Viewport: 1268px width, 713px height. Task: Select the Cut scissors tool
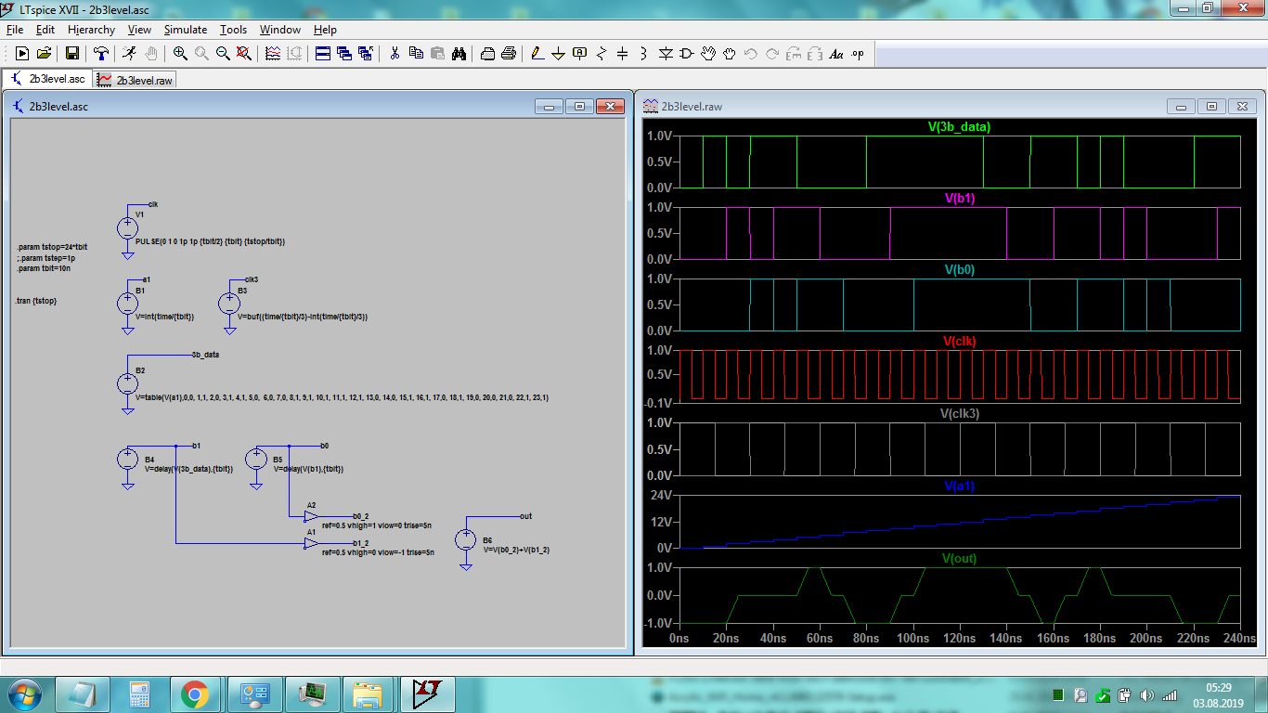coord(395,54)
